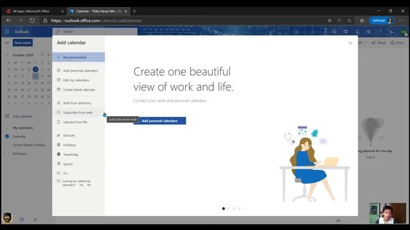
Task: Click the address bar lock icon
Action: 45,20
